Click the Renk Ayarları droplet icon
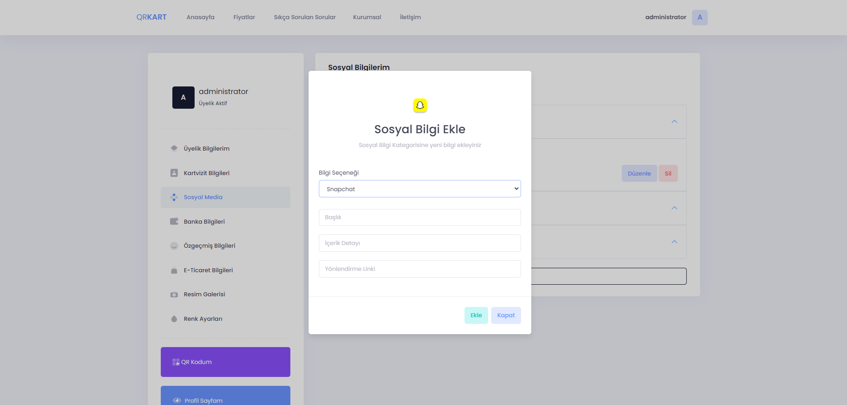Screen dimensions: 847x405 [174, 319]
